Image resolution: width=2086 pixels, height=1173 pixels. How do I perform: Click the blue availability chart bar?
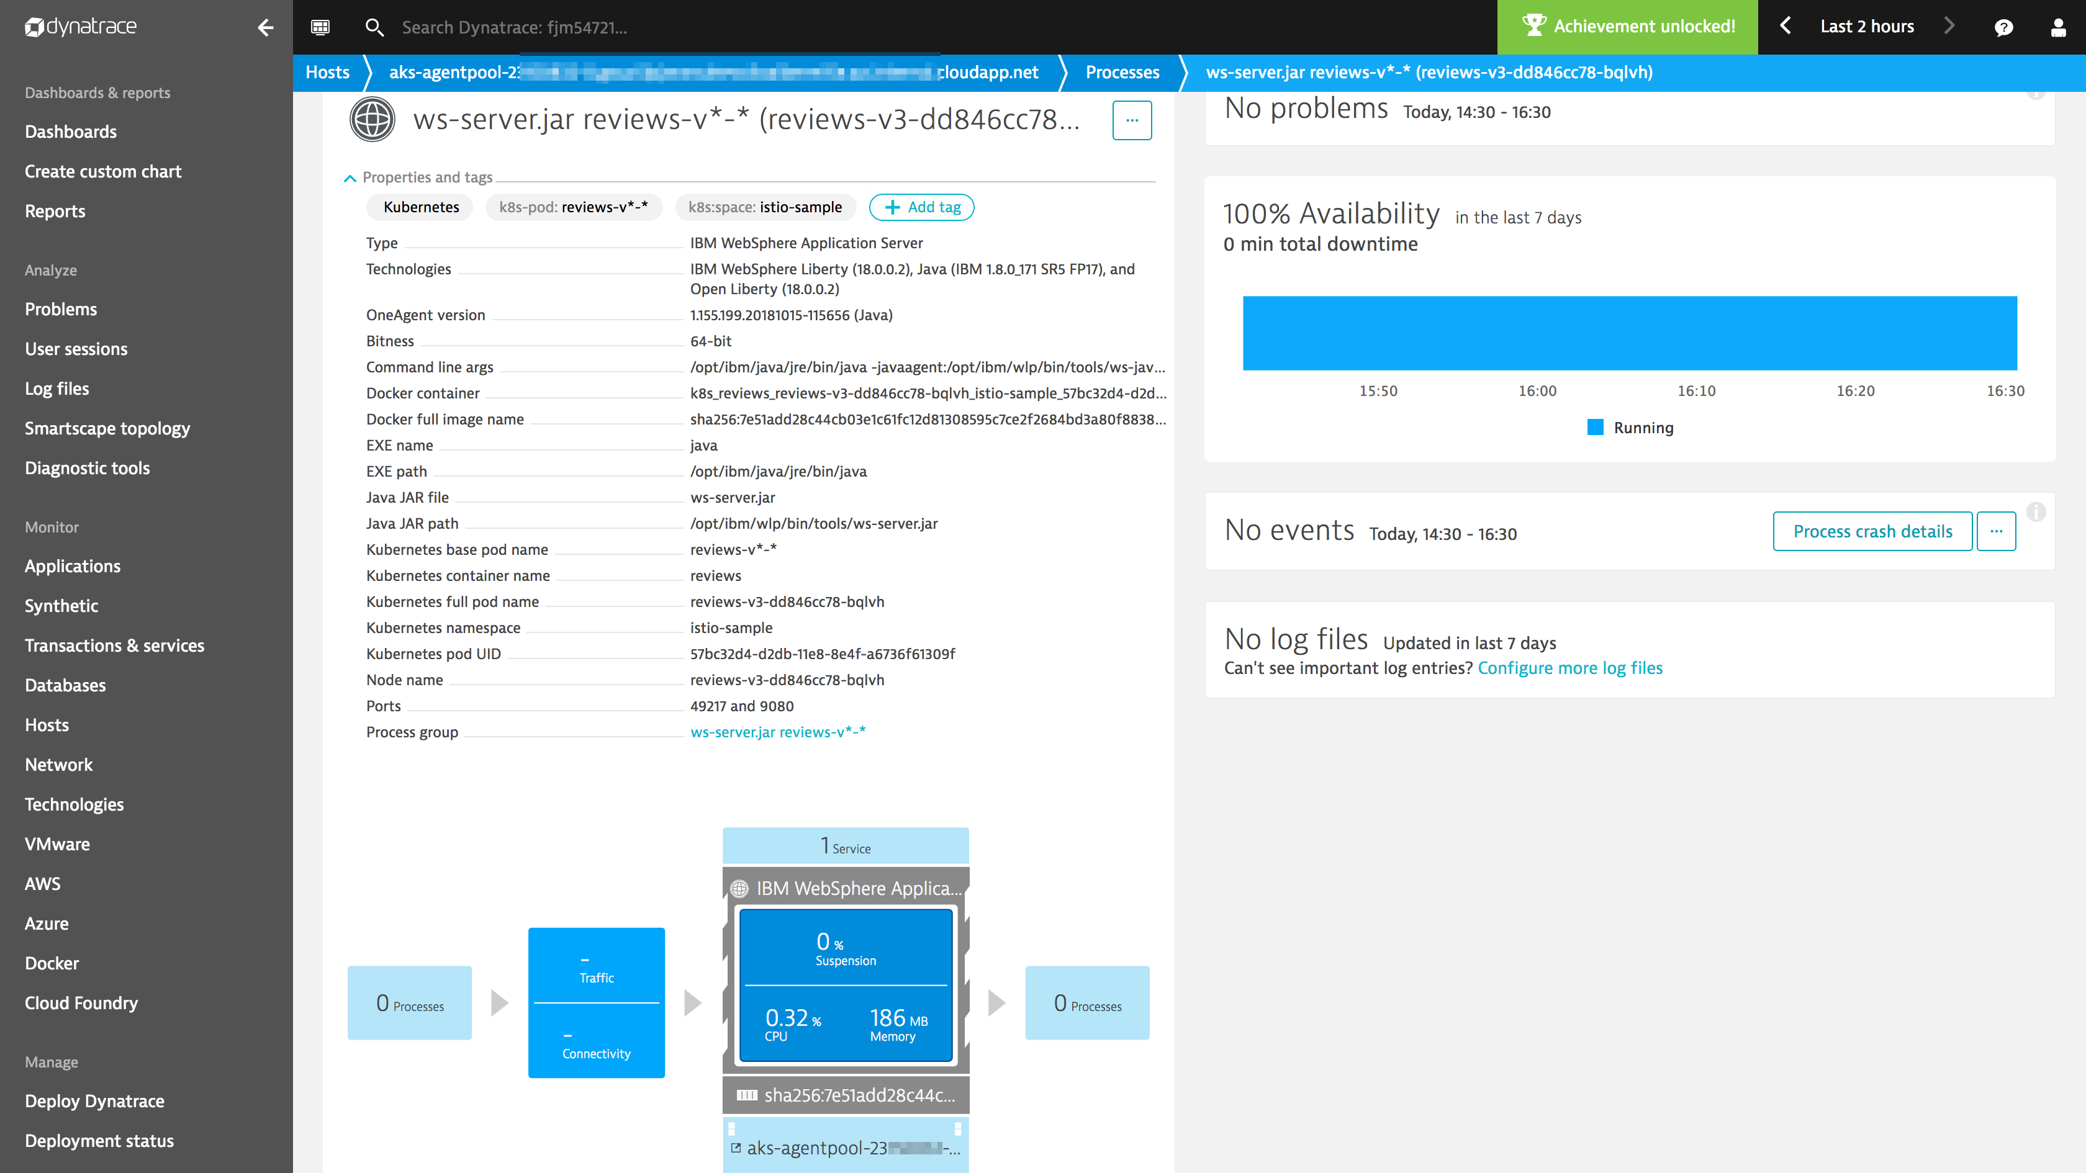point(1629,333)
